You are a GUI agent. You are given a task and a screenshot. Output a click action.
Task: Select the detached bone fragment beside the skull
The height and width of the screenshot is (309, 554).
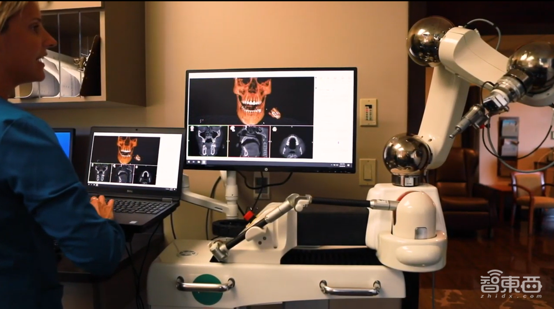(275, 113)
